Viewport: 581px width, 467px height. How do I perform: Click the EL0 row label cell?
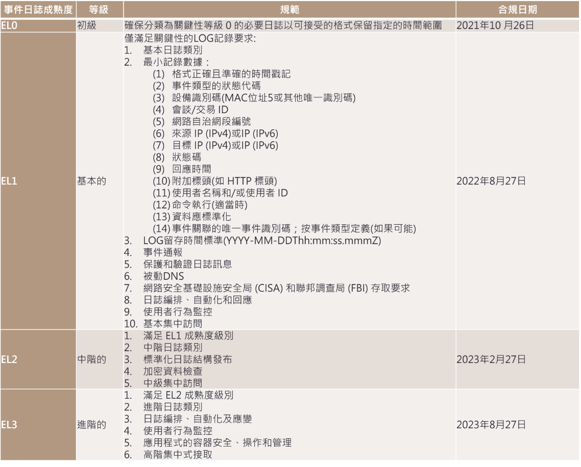pyautogui.click(x=37, y=27)
